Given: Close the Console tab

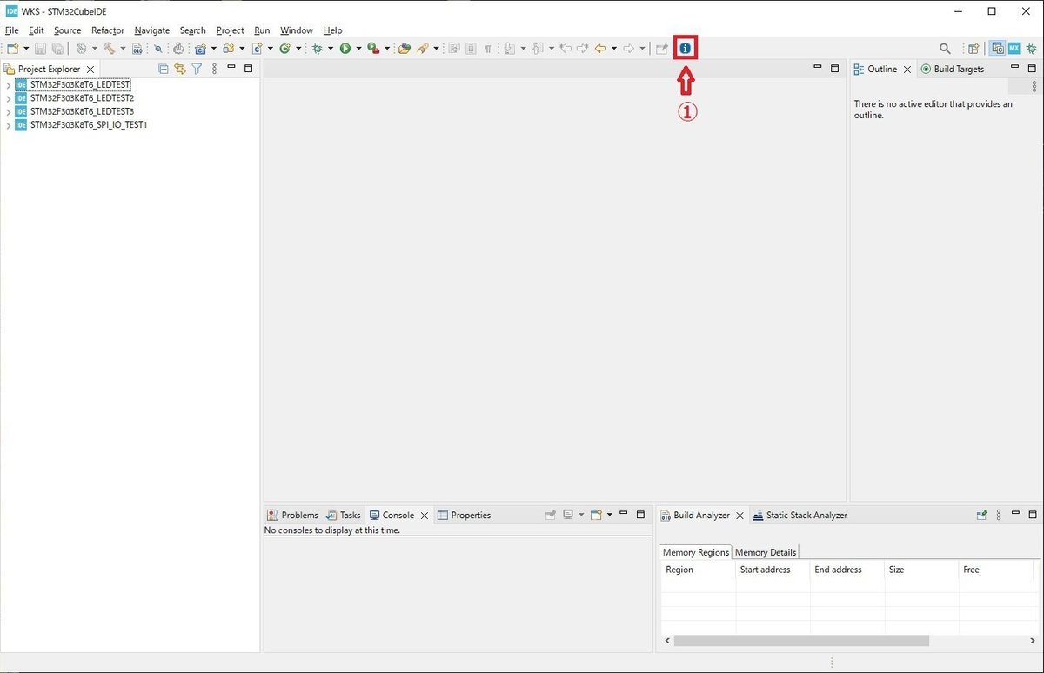Looking at the screenshot, I should [x=425, y=516].
